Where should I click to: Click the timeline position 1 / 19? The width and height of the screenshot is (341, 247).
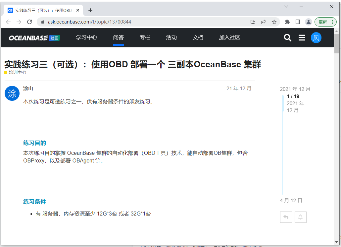[x=293, y=96]
